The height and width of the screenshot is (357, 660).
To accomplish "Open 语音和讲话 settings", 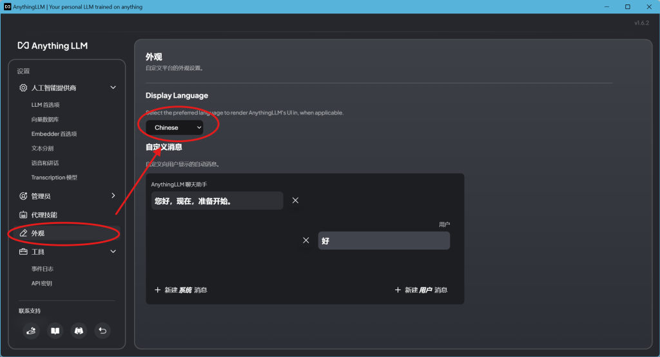I will [45, 163].
